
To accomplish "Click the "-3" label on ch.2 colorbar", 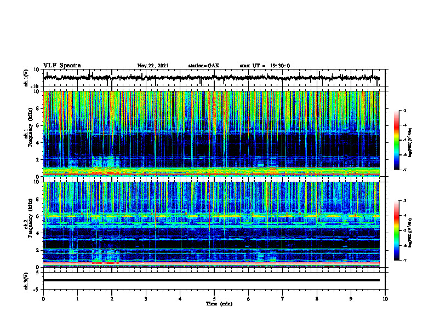I will click(404, 201).
